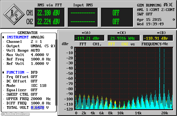Select the X cursor 21.9316 kHz readout
The height and width of the screenshot is (116, 177).
pos(123,38)
